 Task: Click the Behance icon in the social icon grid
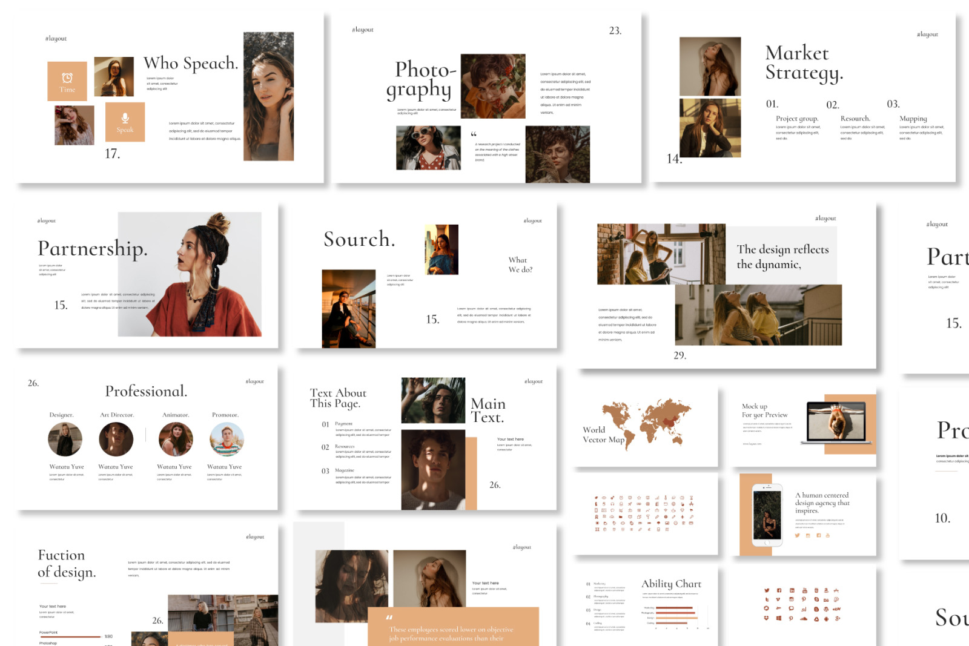826,600
